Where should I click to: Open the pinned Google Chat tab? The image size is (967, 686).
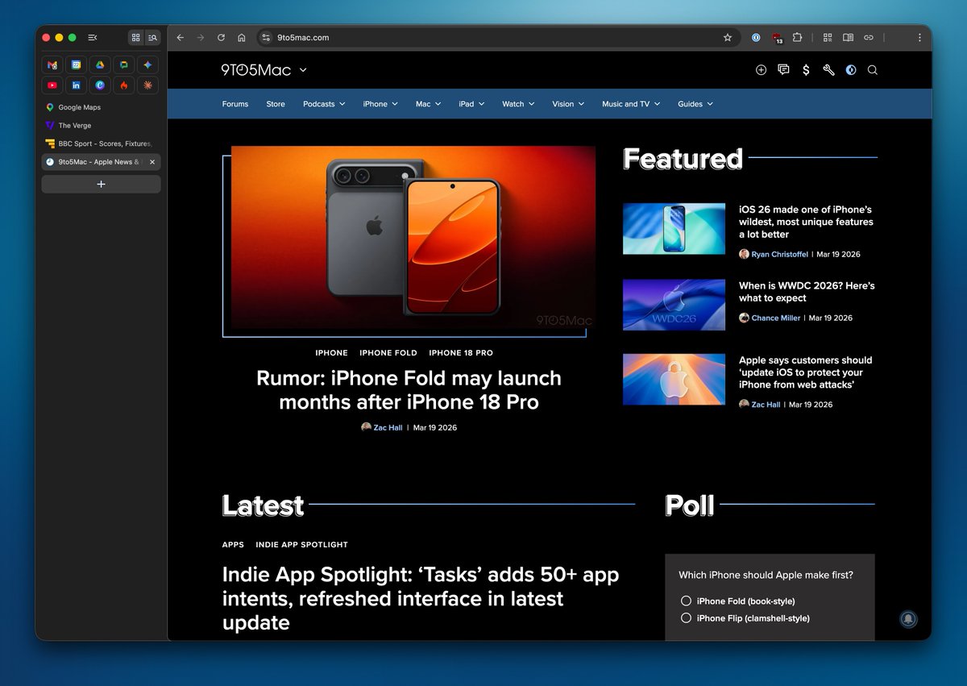(x=123, y=64)
